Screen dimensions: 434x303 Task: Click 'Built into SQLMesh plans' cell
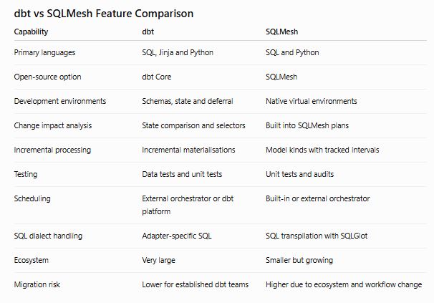[307, 125]
